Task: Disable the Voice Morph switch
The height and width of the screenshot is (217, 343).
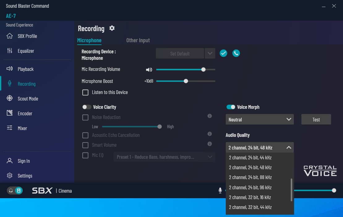Action: (230, 107)
